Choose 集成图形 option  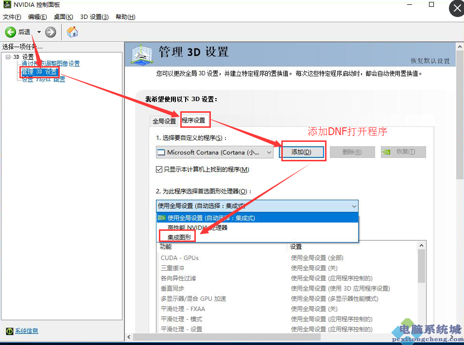click(257, 237)
